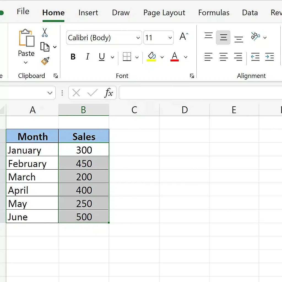
Task: Click the Increase Font Size icon
Action: coord(184,37)
